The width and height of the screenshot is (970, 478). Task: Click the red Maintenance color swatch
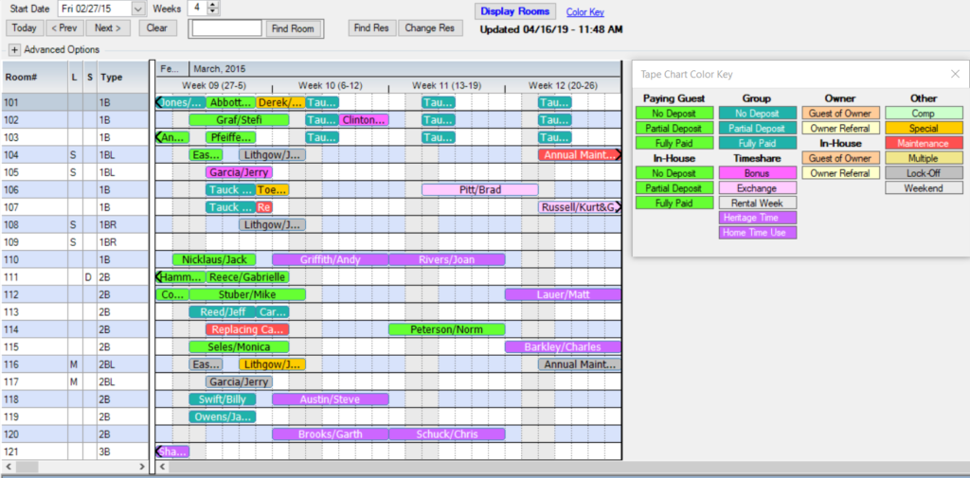pos(924,144)
